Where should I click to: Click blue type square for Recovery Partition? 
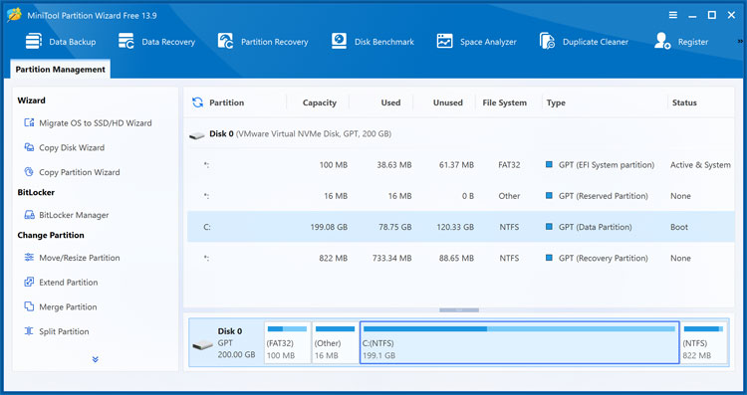coord(549,258)
